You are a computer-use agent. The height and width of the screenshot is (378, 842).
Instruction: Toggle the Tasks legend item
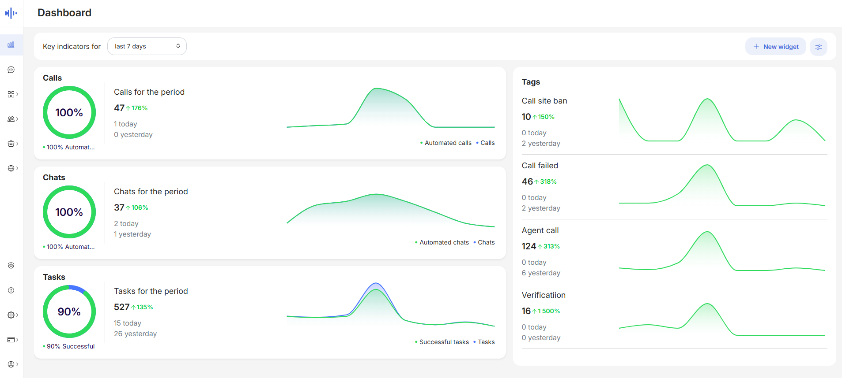click(x=484, y=342)
